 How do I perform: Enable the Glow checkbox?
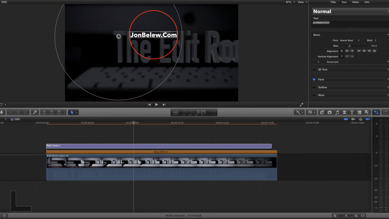click(x=313, y=95)
